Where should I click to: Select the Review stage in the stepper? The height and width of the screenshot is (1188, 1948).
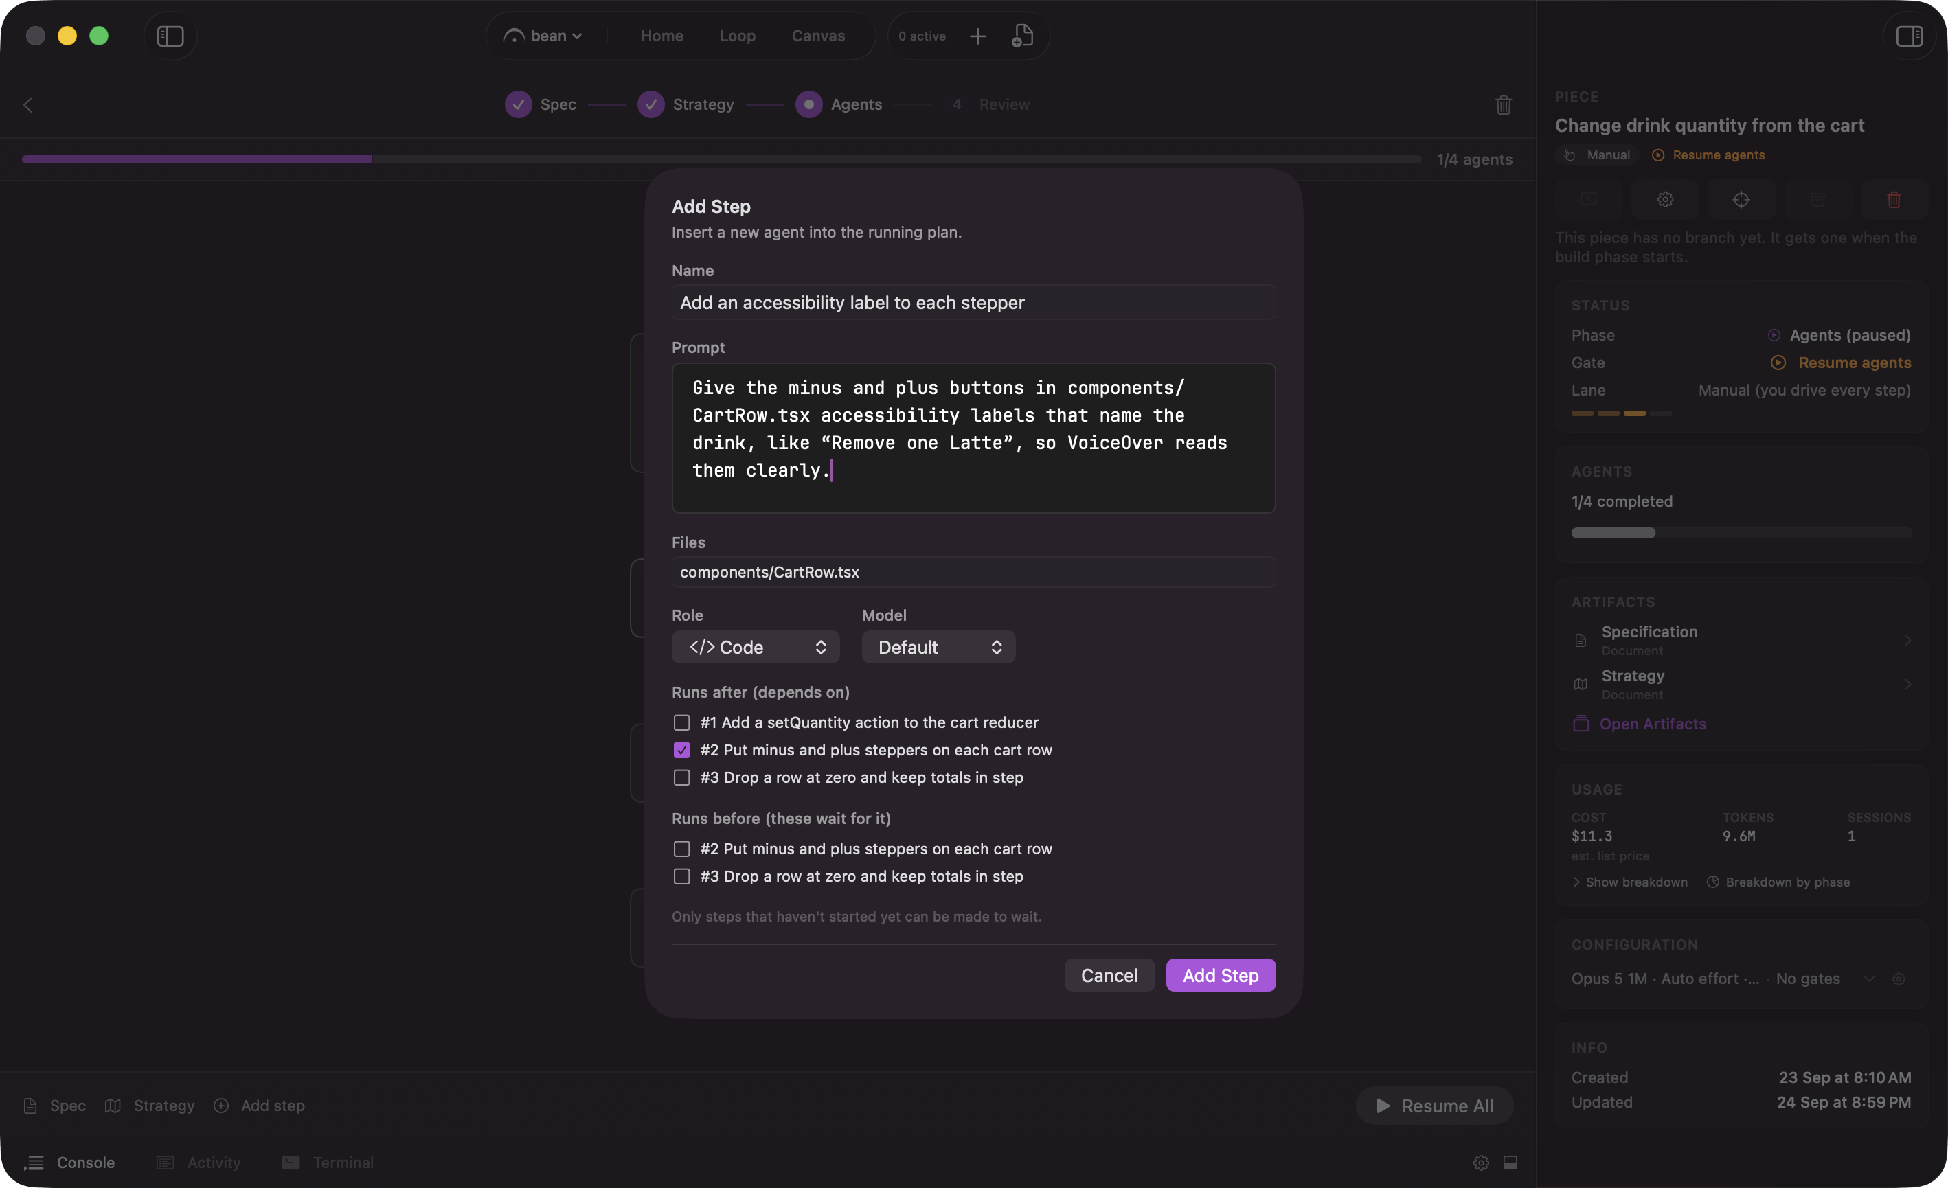click(x=988, y=104)
